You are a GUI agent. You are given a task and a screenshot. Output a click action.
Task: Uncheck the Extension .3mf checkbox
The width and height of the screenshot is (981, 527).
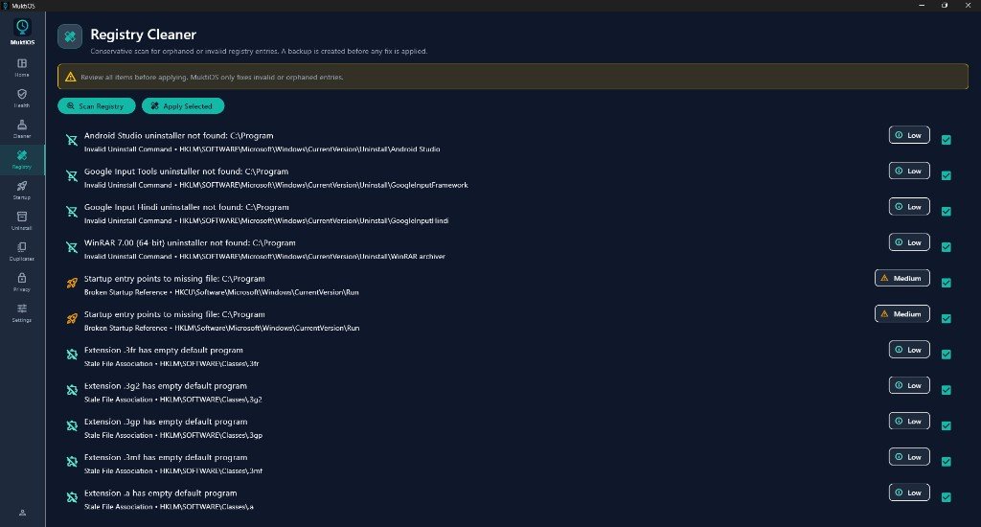[x=946, y=461]
